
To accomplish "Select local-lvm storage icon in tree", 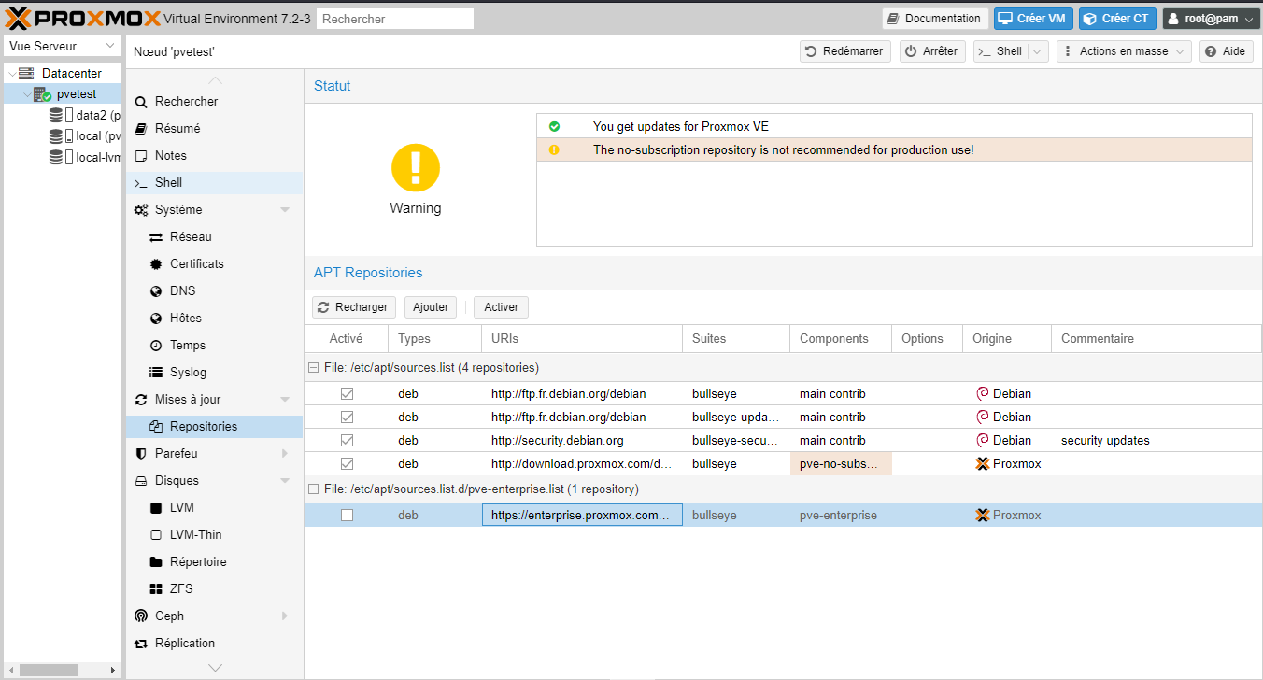I will point(56,157).
